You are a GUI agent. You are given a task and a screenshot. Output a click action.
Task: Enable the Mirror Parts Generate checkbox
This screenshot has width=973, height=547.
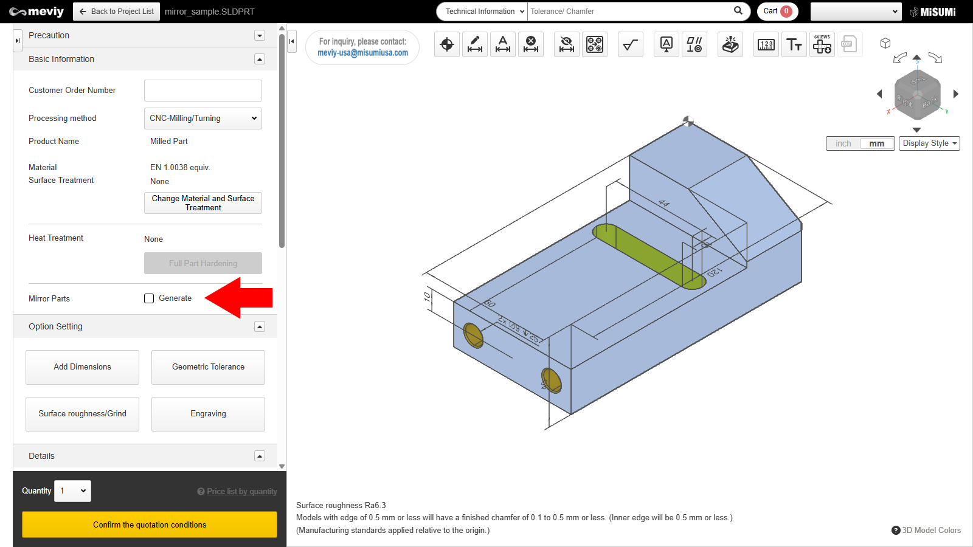149,298
